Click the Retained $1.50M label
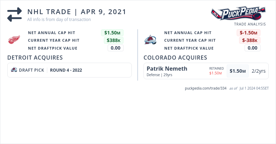This screenshot has width=276, height=144. pos(216,71)
